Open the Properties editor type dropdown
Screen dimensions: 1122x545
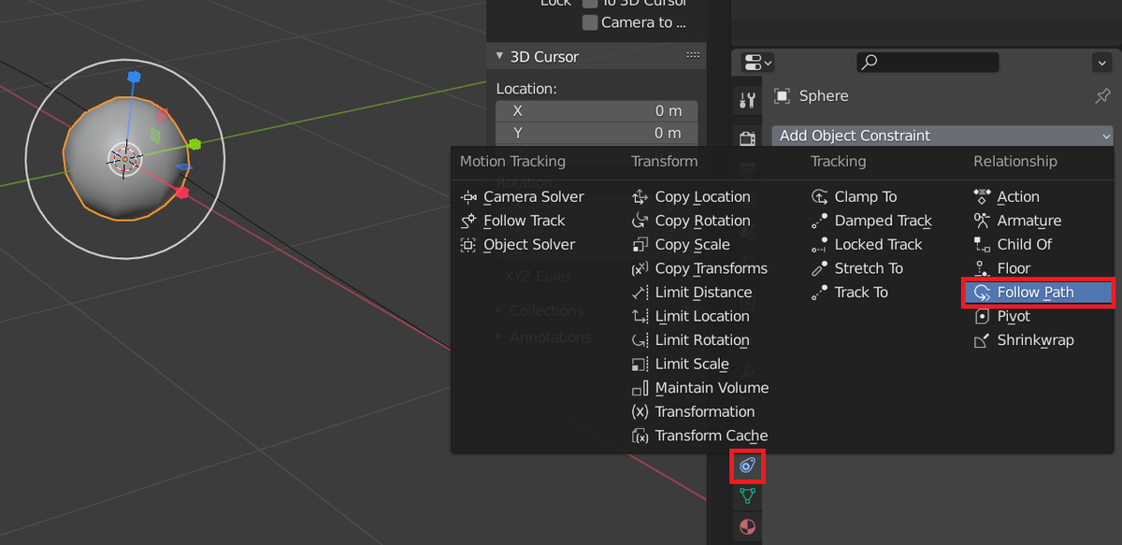[x=757, y=63]
